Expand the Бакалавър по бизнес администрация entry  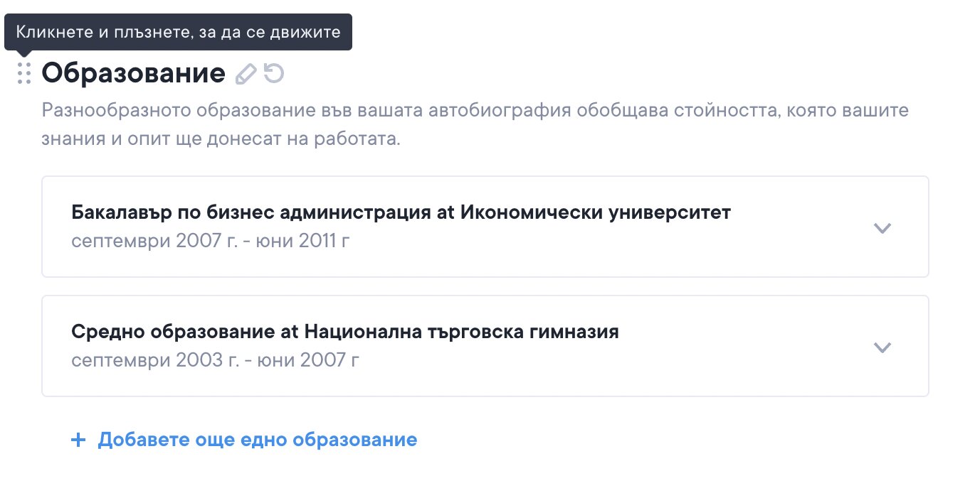[x=882, y=228]
